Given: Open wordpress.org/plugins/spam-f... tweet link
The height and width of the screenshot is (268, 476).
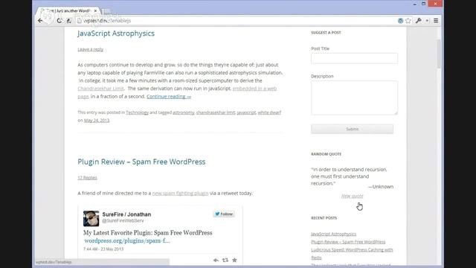Looking at the screenshot, I should click(127, 240).
